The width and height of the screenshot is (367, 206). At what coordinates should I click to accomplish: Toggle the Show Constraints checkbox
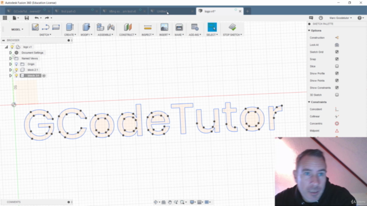point(337,88)
